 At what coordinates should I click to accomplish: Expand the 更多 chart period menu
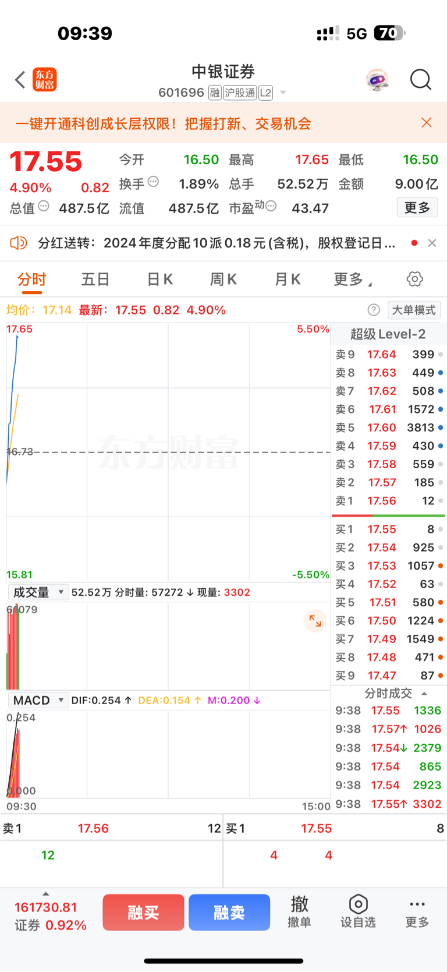[352, 280]
